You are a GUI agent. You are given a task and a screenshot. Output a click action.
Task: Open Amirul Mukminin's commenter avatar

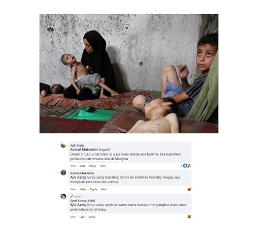pos(63,172)
